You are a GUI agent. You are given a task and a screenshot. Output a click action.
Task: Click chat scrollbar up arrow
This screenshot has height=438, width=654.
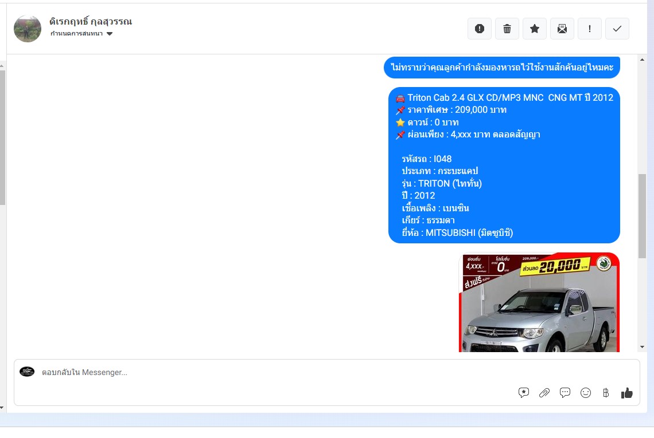642,60
